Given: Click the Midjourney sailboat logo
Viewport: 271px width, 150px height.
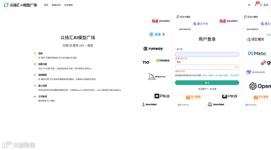Looking at the screenshot, I should (157, 77).
